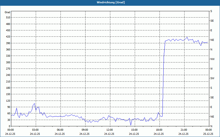
Task: Click the 240 y-axis label
Action: [x=8, y=75]
